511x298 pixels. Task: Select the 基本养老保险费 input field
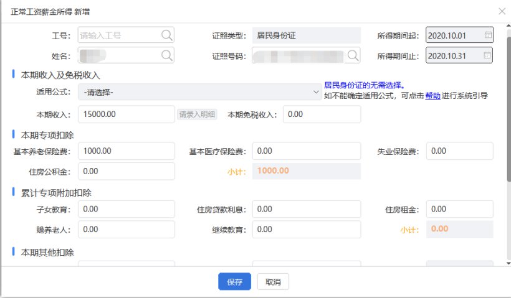click(127, 151)
